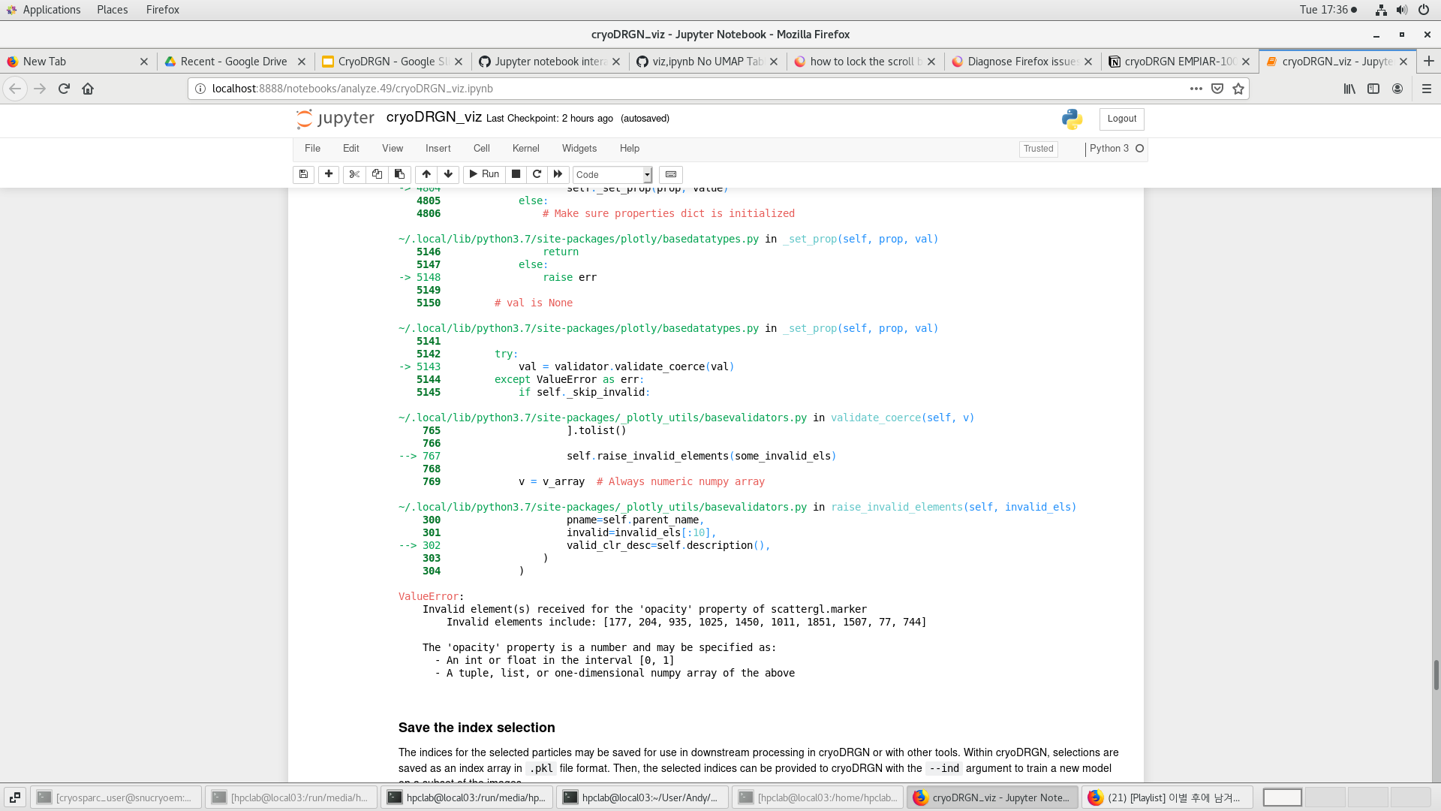Image resolution: width=1441 pixels, height=811 pixels.
Task: Open the cell type dropdown showing Code
Action: [612, 174]
